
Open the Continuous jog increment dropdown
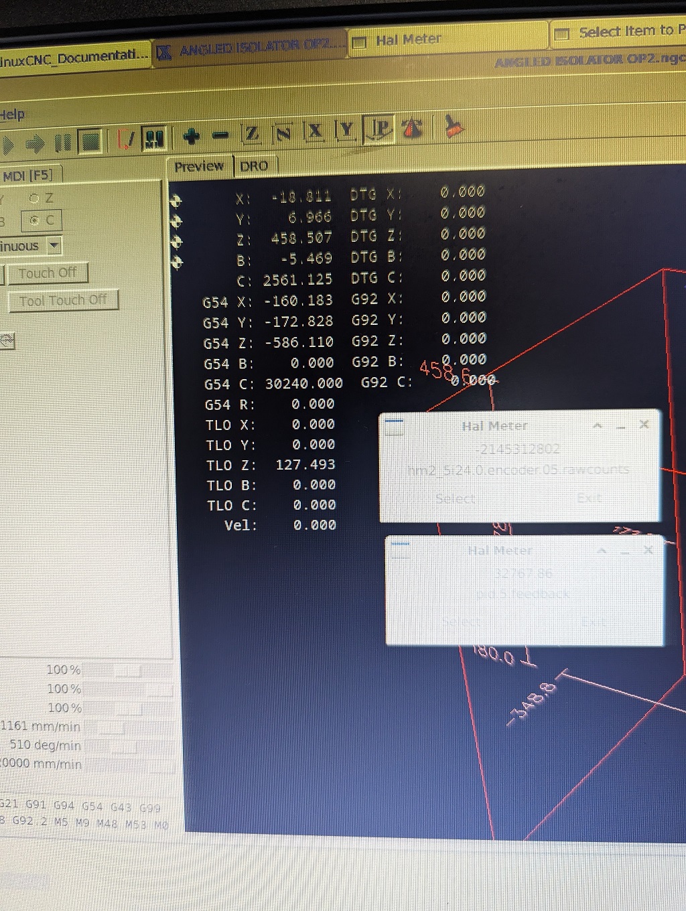[x=54, y=246]
